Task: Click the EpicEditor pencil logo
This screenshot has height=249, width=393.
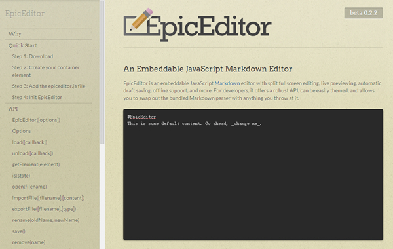Action: [x=197, y=25]
